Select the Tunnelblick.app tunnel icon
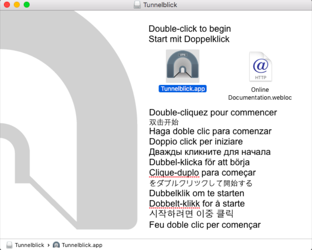 (x=182, y=66)
